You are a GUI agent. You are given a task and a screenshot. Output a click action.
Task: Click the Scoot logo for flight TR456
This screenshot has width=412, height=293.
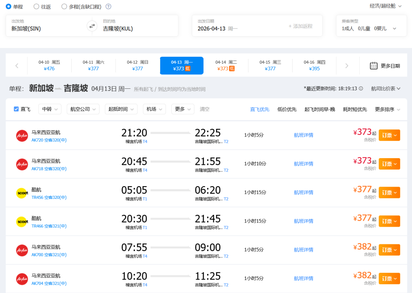tap(22, 193)
